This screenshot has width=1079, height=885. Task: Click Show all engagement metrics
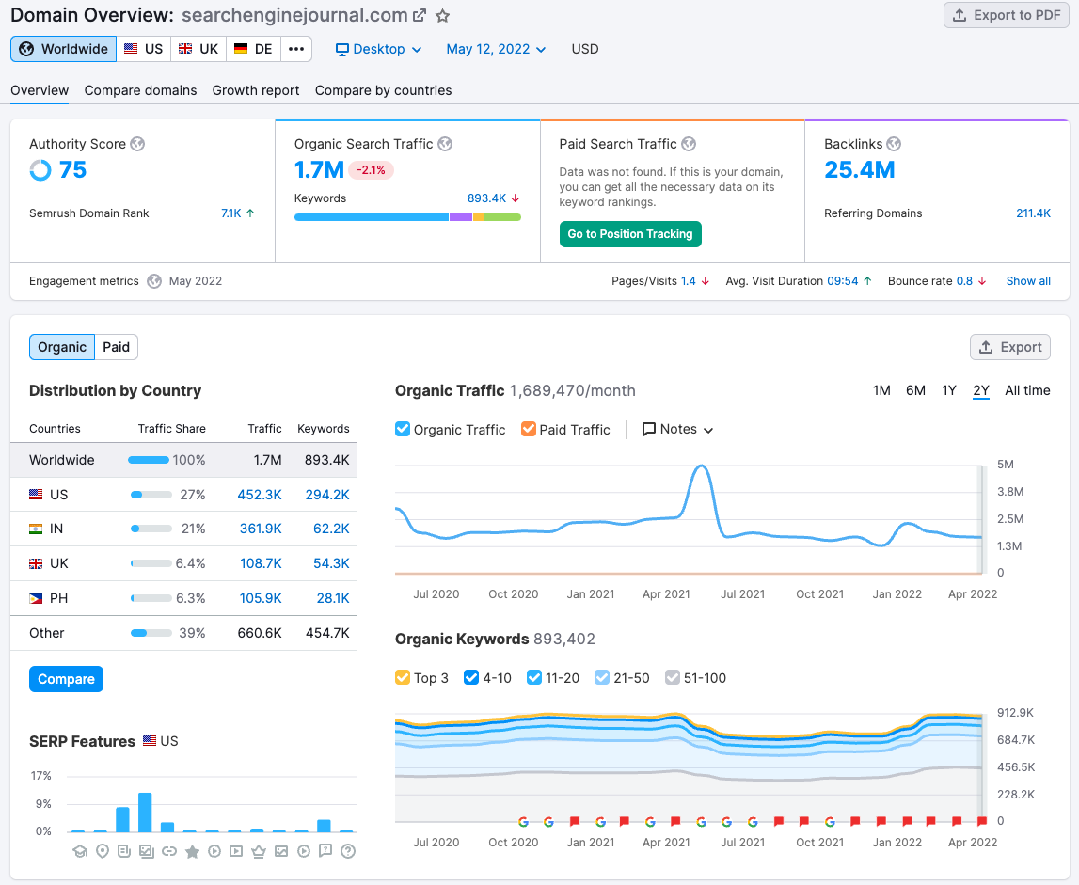[1028, 280]
